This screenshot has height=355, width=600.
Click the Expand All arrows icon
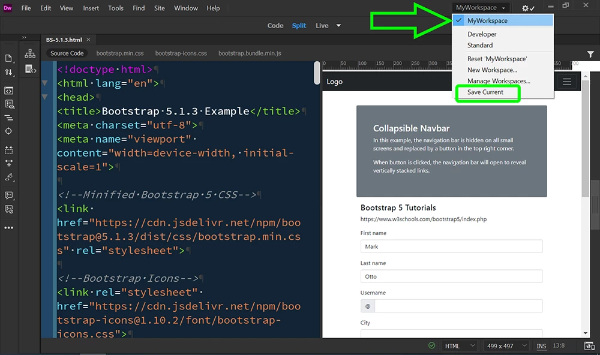tap(8, 163)
